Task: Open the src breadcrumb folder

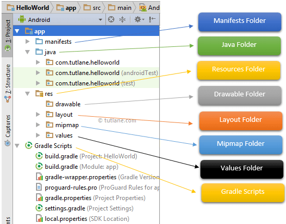Action: tap(92, 8)
